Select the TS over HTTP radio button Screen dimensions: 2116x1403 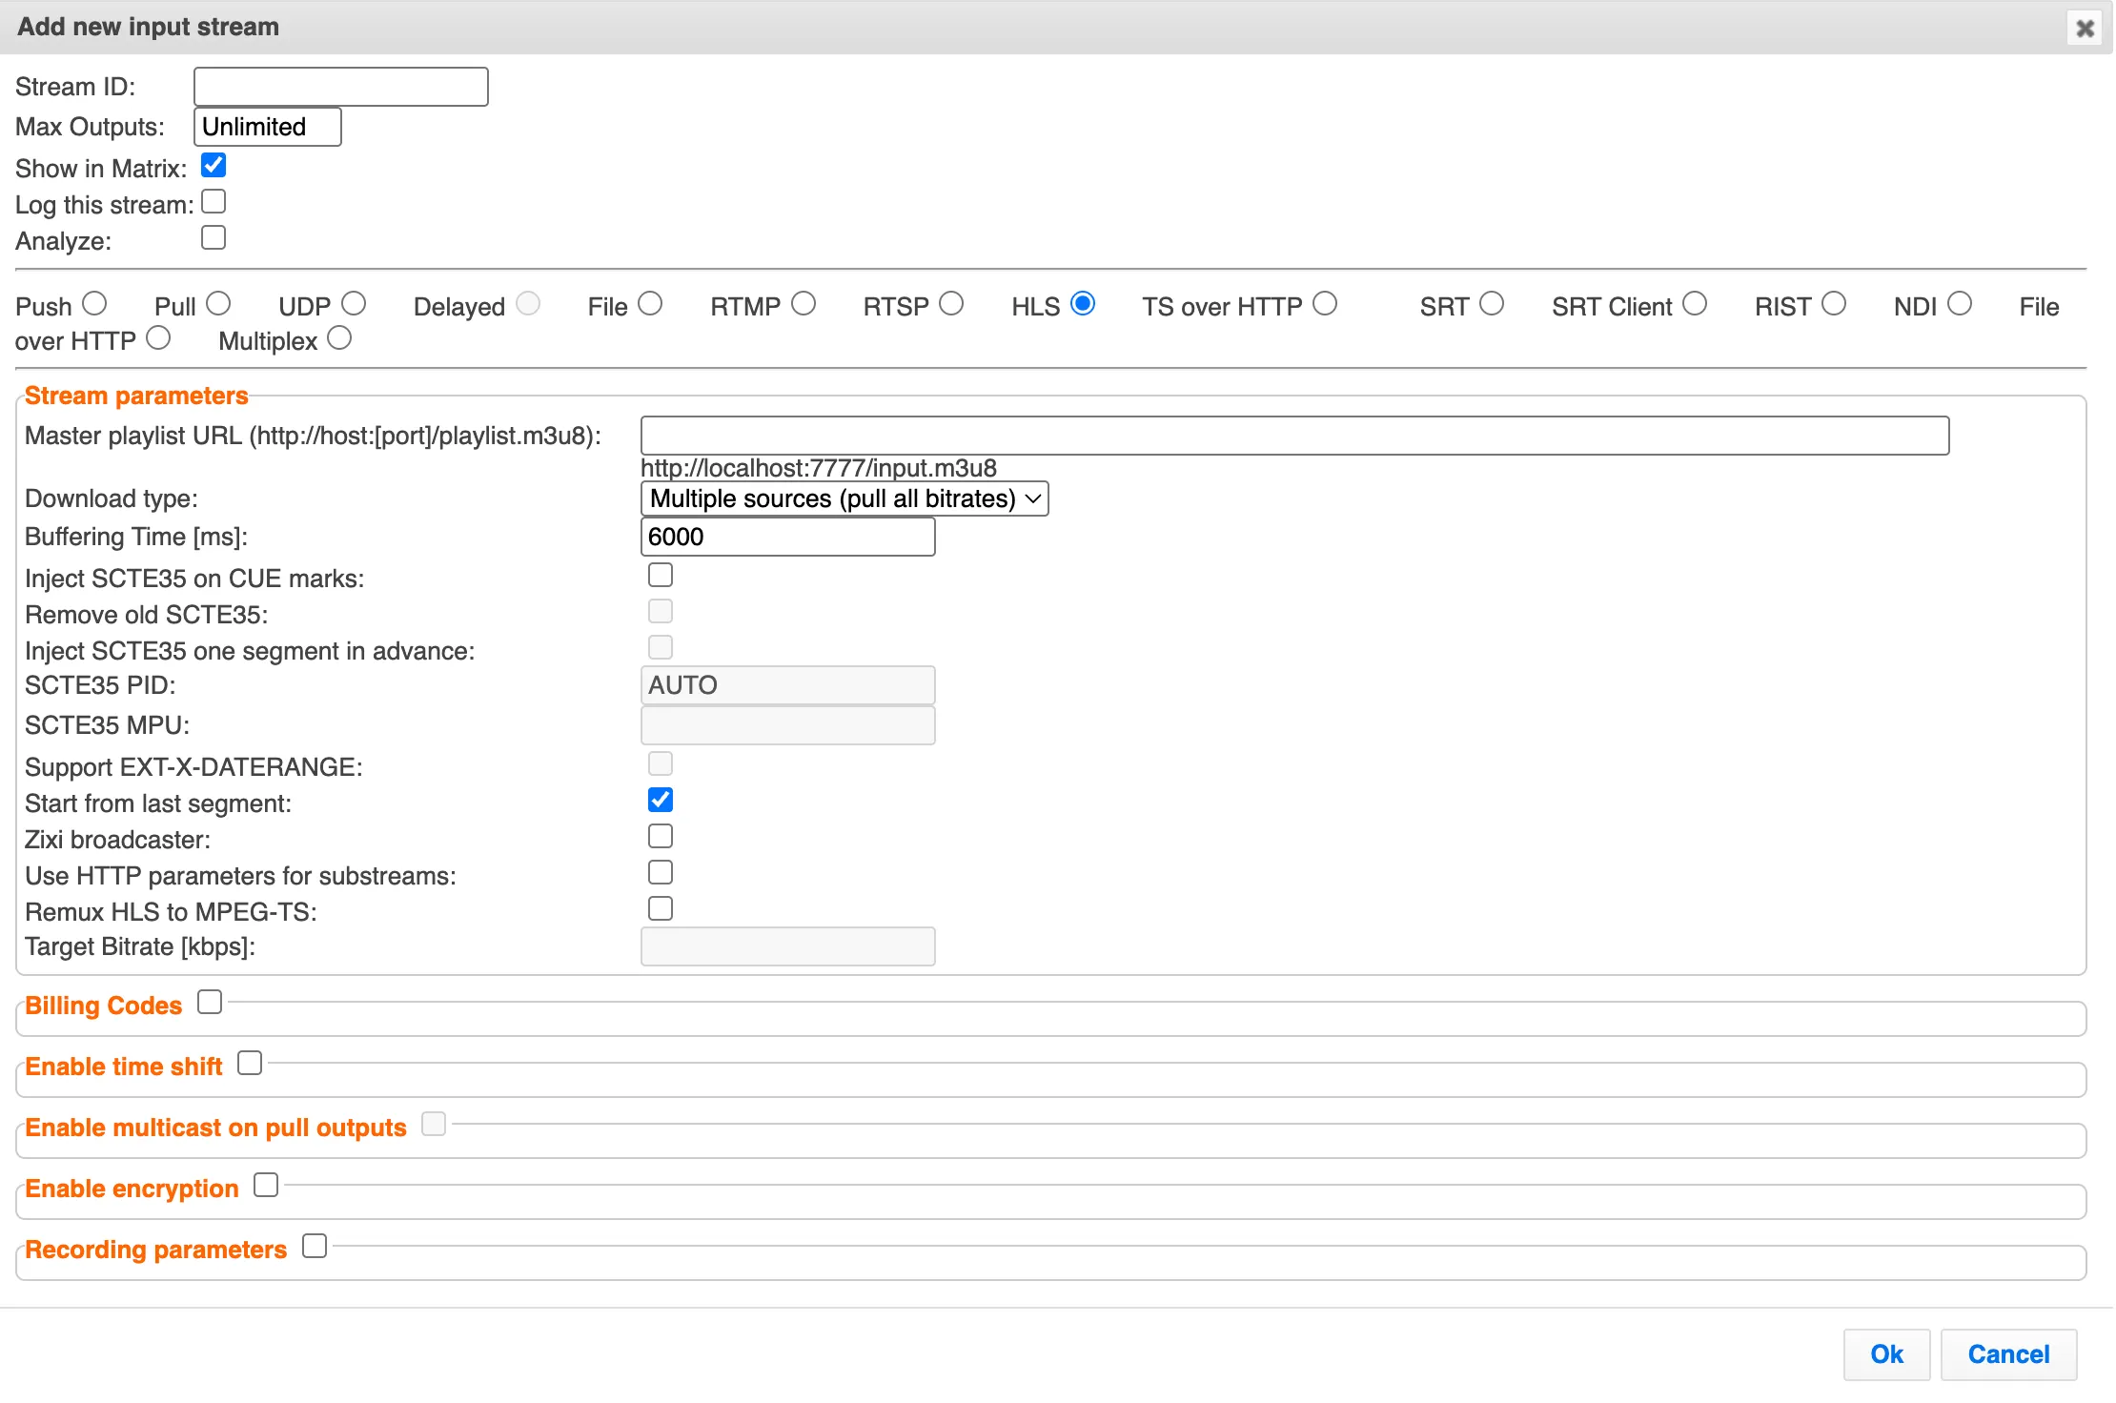[x=1325, y=304]
